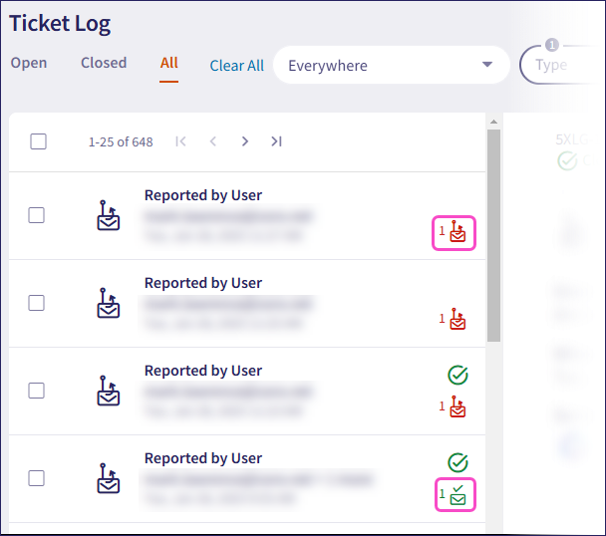The height and width of the screenshot is (536, 606).
Task: Go to next page of tickets
Action: pyautogui.click(x=245, y=141)
